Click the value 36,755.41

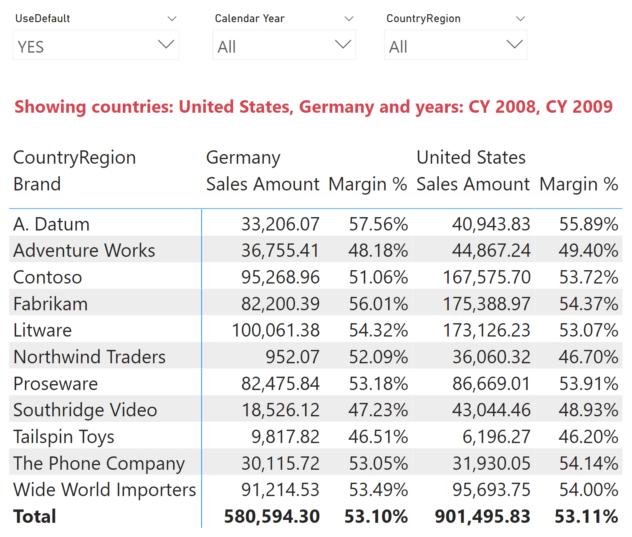click(281, 251)
